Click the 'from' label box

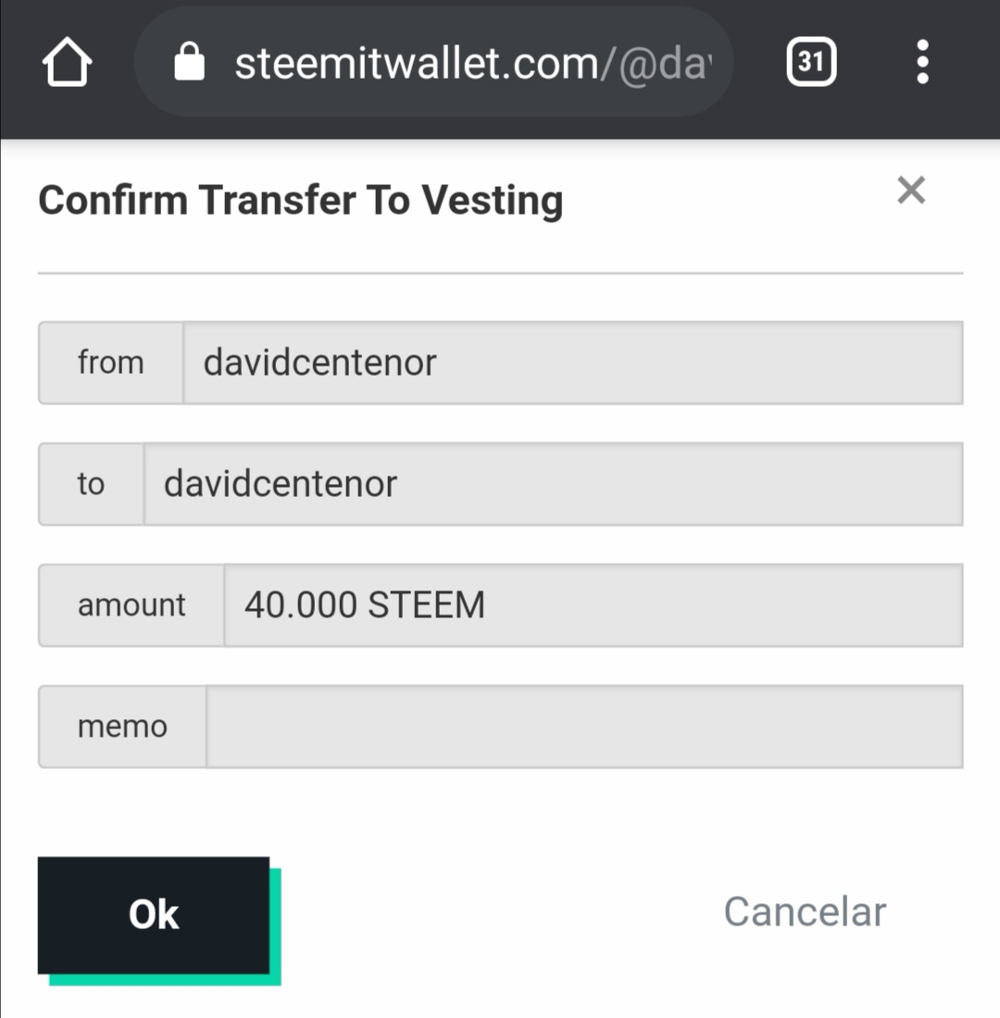click(x=110, y=362)
